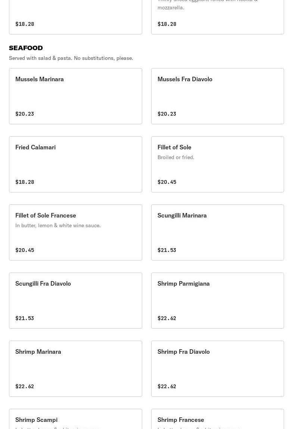Click the 'Served with salad & pasta' note
Screen dimensions: 293x429
point(71,58)
